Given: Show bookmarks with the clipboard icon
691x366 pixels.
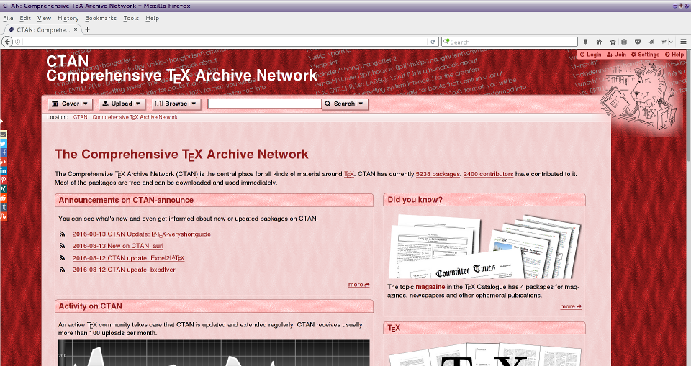Looking at the screenshot, I should tap(623, 42).
